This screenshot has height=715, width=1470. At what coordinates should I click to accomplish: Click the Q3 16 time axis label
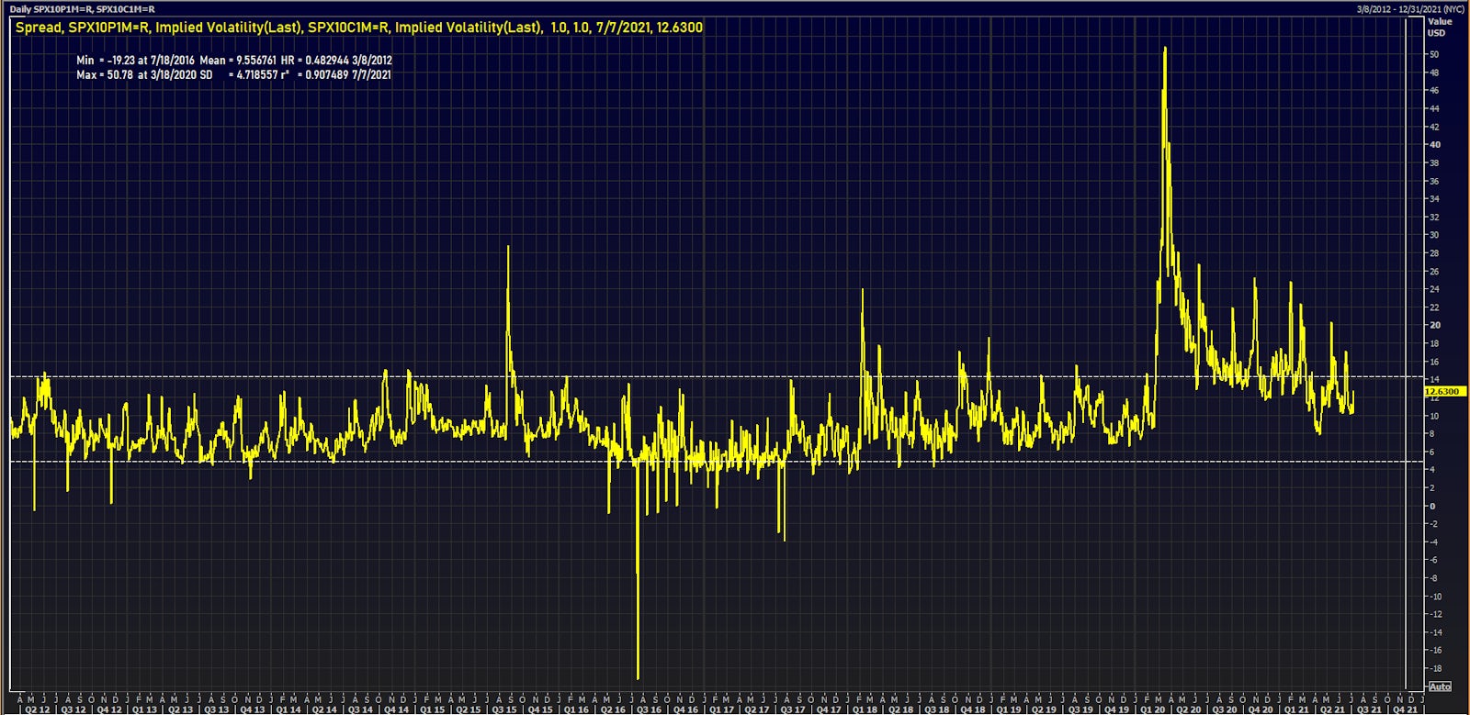(x=649, y=709)
